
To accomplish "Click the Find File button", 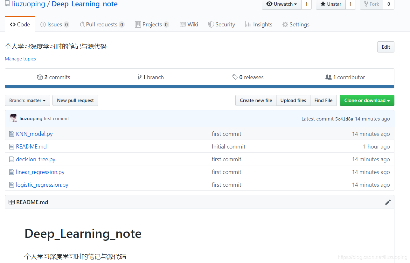I will (x=323, y=100).
